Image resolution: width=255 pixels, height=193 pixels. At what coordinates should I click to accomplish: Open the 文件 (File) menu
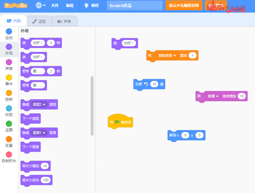tap(55, 5)
